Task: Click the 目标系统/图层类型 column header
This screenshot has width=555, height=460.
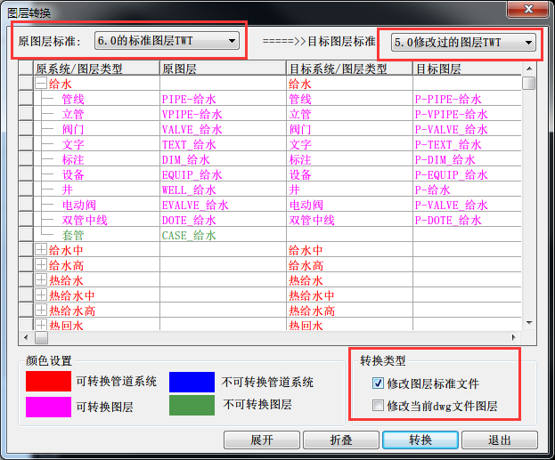Action: tap(350, 68)
